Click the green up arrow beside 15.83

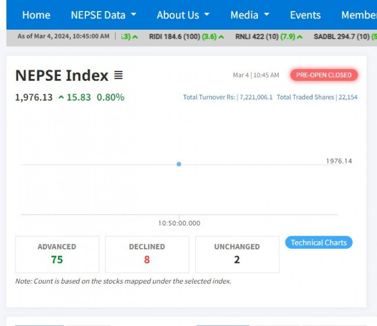pyautogui.click(x=61, y=97)
